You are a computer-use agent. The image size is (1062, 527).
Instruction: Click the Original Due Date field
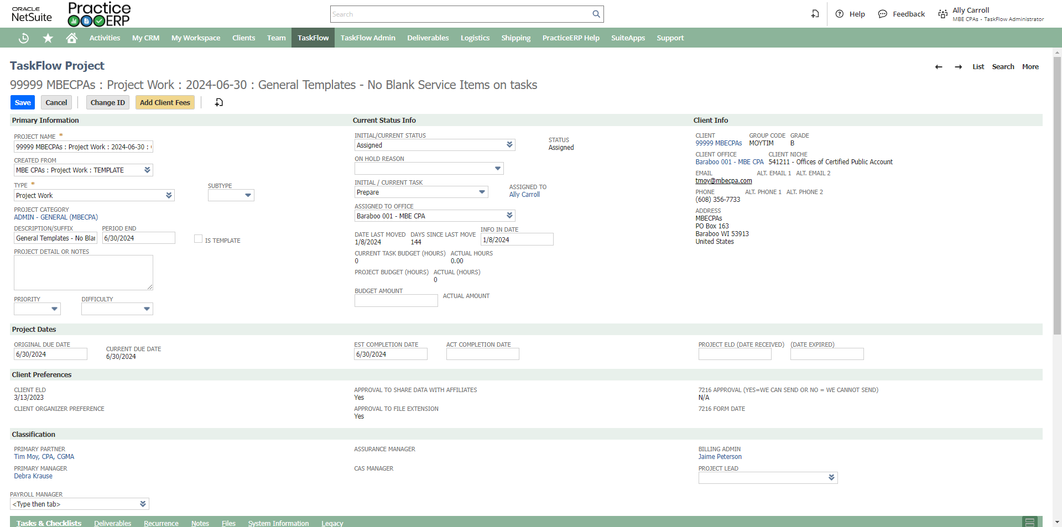pos(50,354)
